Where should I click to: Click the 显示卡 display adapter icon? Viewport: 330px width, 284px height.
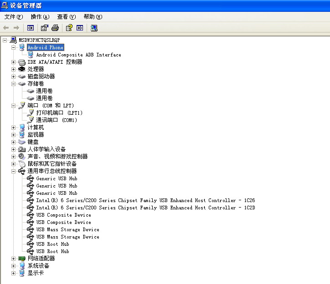coord(22,273)
